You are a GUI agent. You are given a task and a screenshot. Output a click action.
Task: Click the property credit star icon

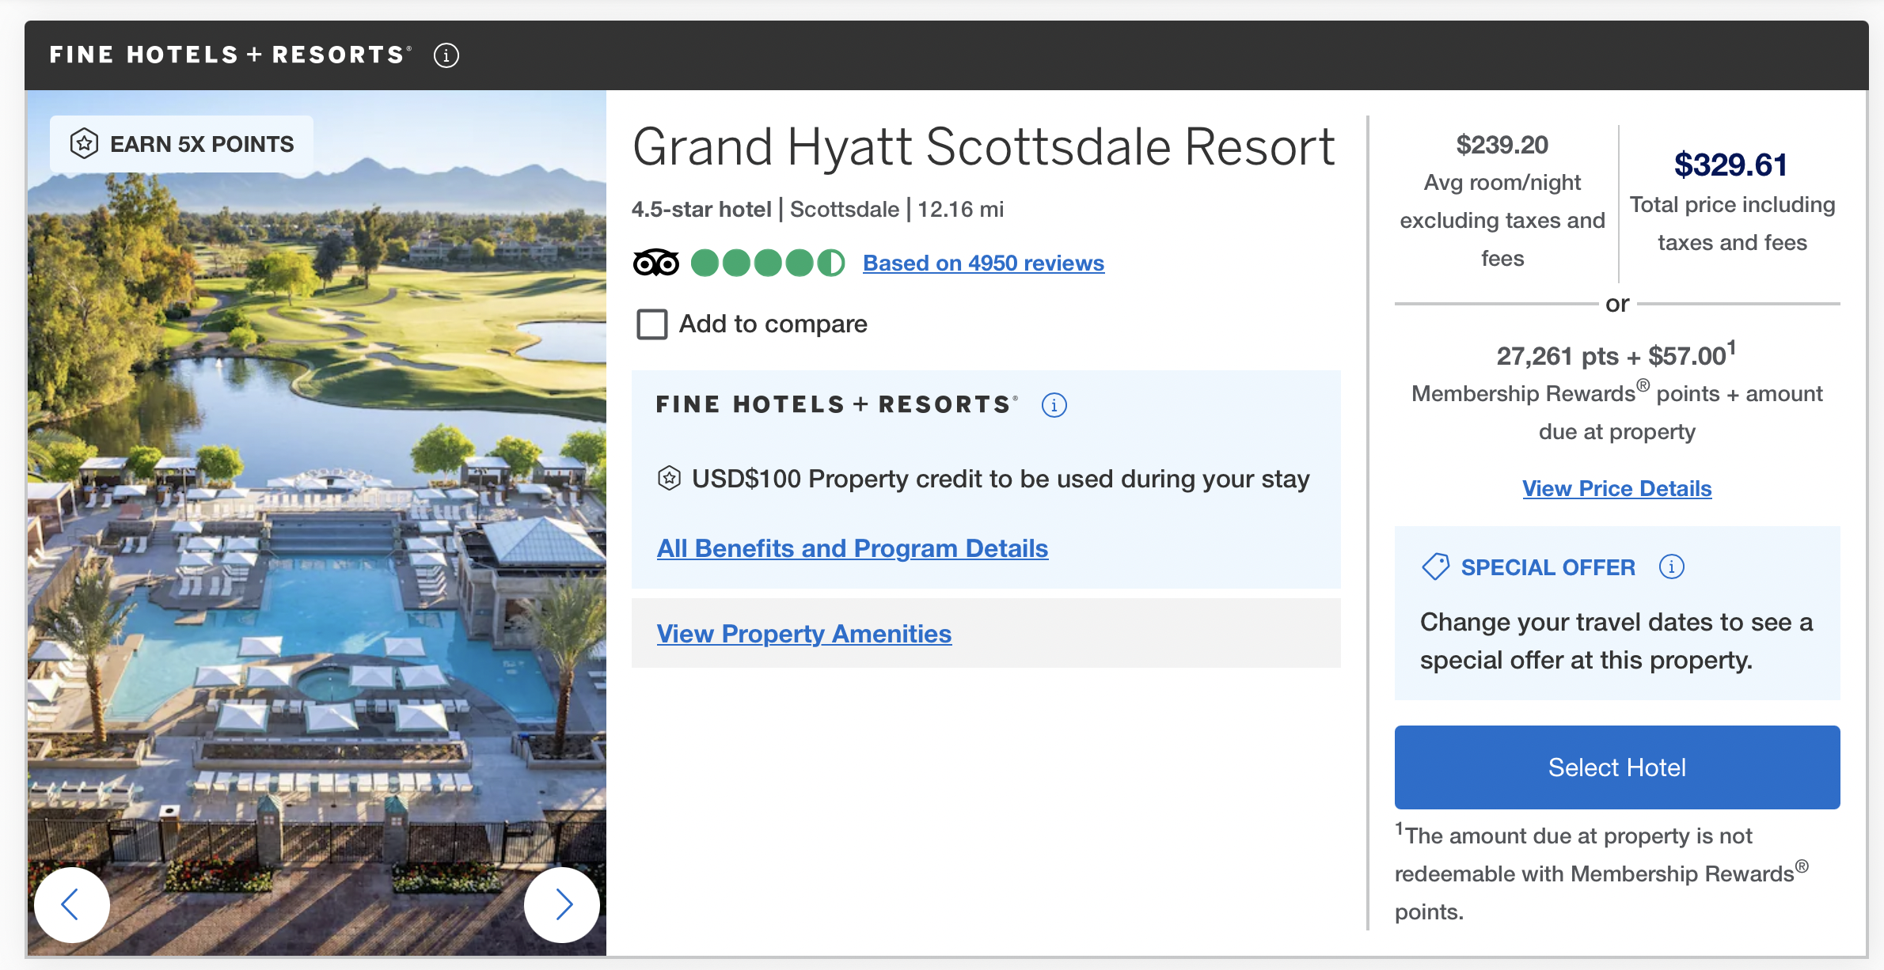669,478
